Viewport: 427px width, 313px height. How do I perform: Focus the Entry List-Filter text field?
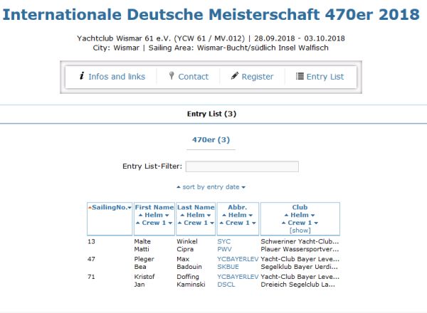(242, 166)
